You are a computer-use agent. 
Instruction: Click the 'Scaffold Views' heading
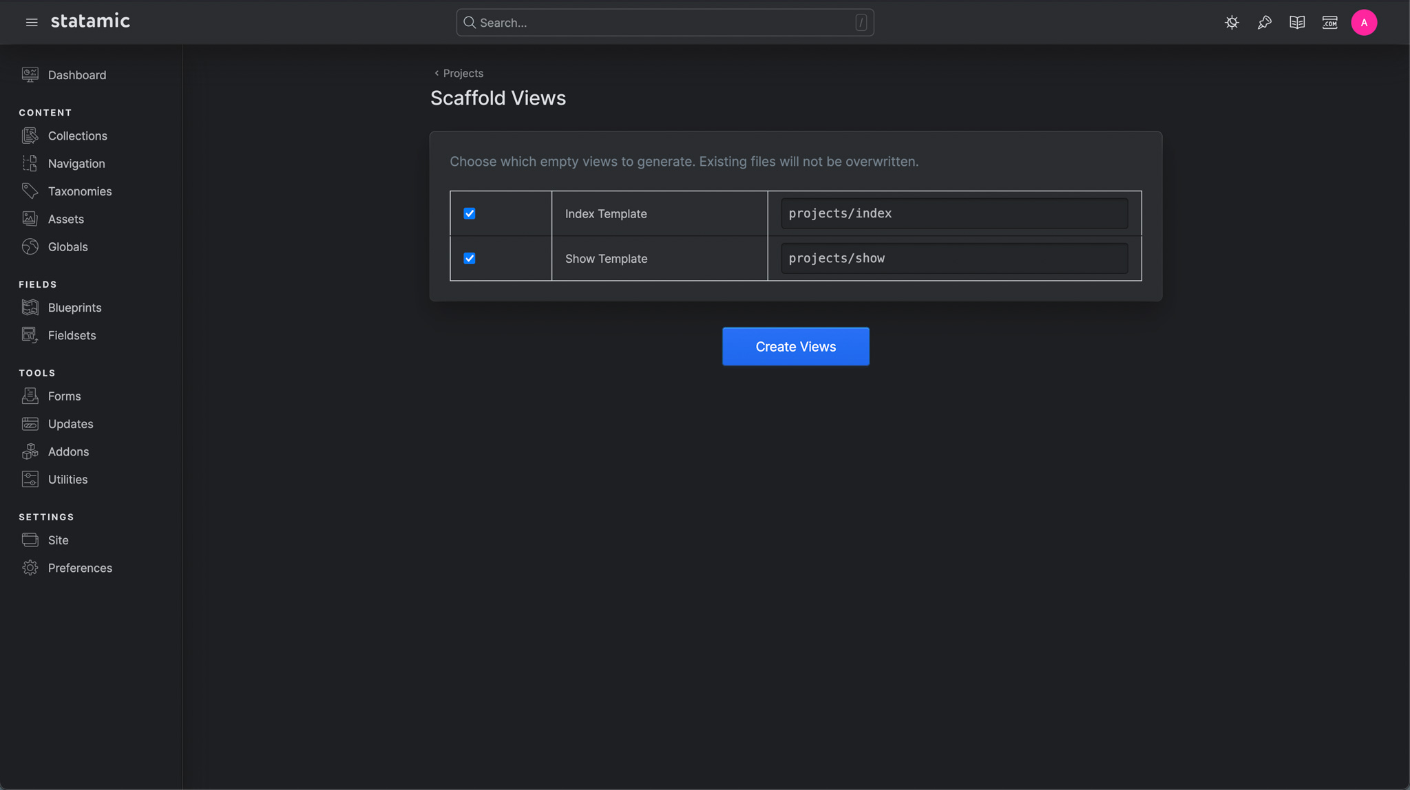(x=498, y=98)
